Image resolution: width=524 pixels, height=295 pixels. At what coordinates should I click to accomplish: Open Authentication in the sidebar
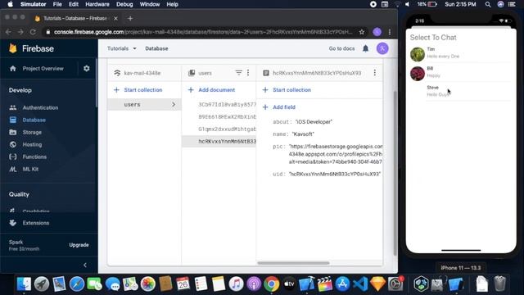coord(40,107)
